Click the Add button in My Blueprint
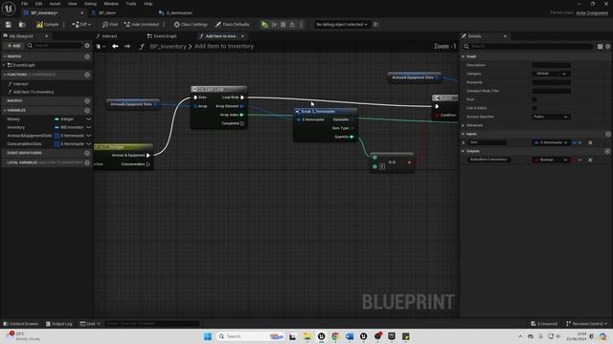Image resolution: width=613 pixels, height=344 pixels. (x=13, y=46)
